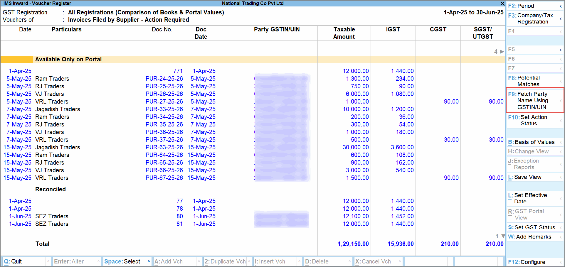The height and width of the screenshot is (267, 565).
Task: Click IGST column header
Action: [393, 29]
